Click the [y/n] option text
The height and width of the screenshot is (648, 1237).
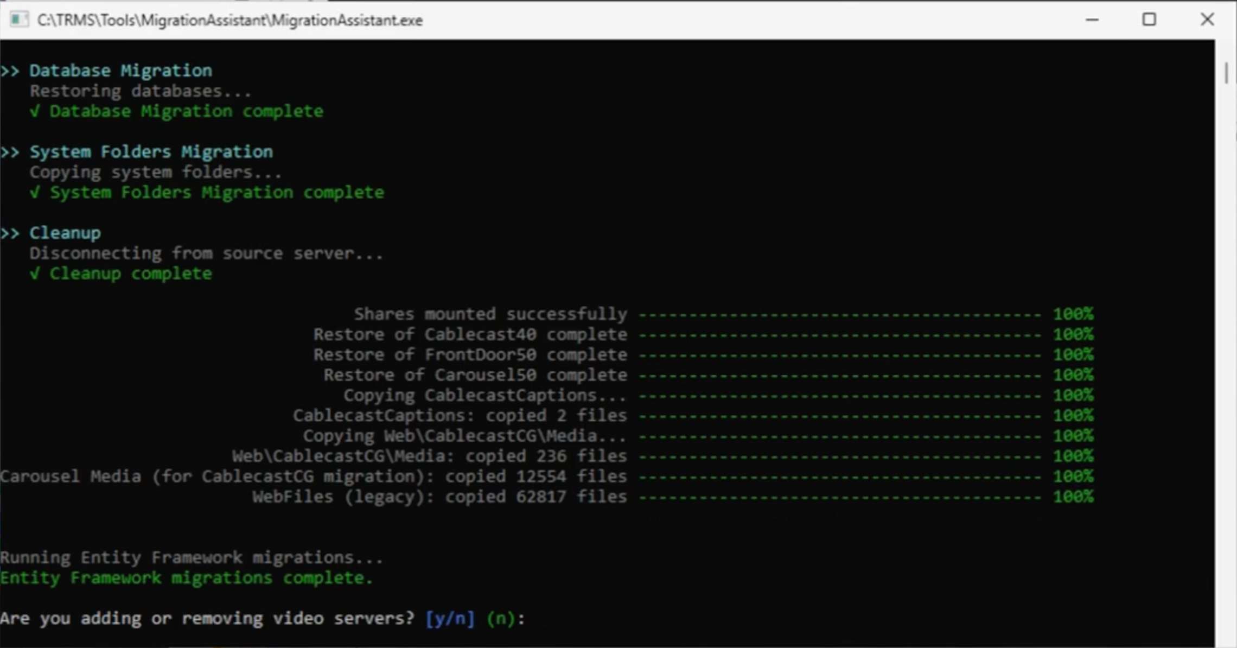pyautogui.click(x=450, y=619)
